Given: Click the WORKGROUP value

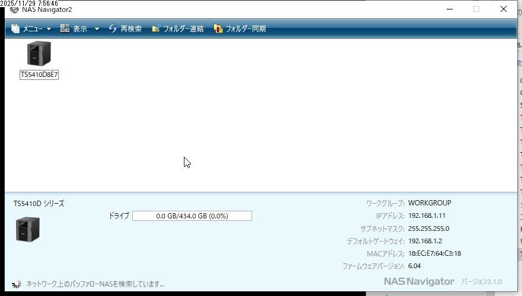Looking at the screenshot, I should tap(429, 202).
